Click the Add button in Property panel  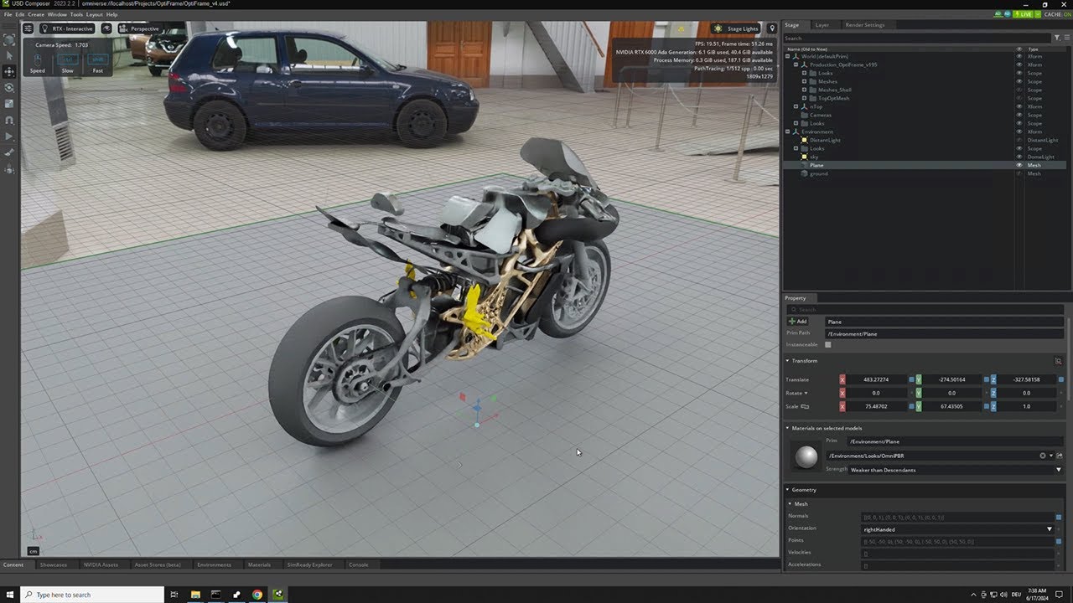point(797,322)
